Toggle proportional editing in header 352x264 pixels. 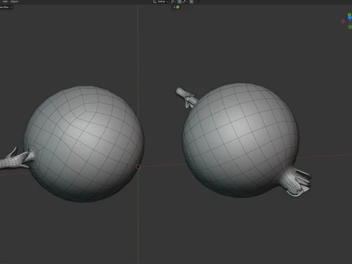point(191,1)
